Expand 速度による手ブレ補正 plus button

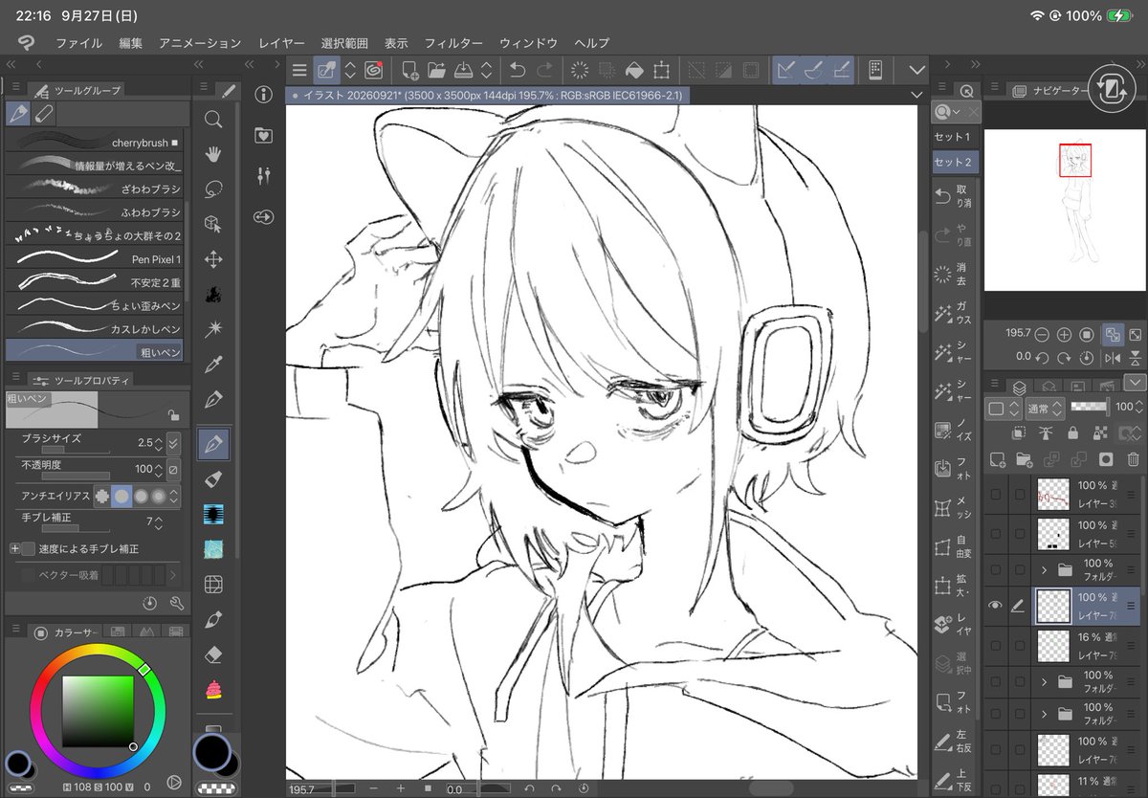tap(14, 549)
